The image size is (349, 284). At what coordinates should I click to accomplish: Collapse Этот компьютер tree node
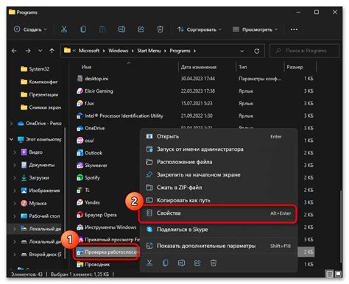[x=12, y=139]
